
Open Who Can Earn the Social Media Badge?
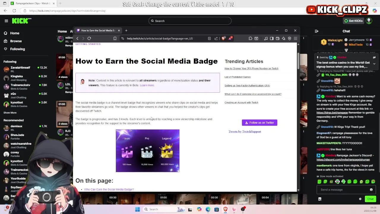[x=109, y=189]
